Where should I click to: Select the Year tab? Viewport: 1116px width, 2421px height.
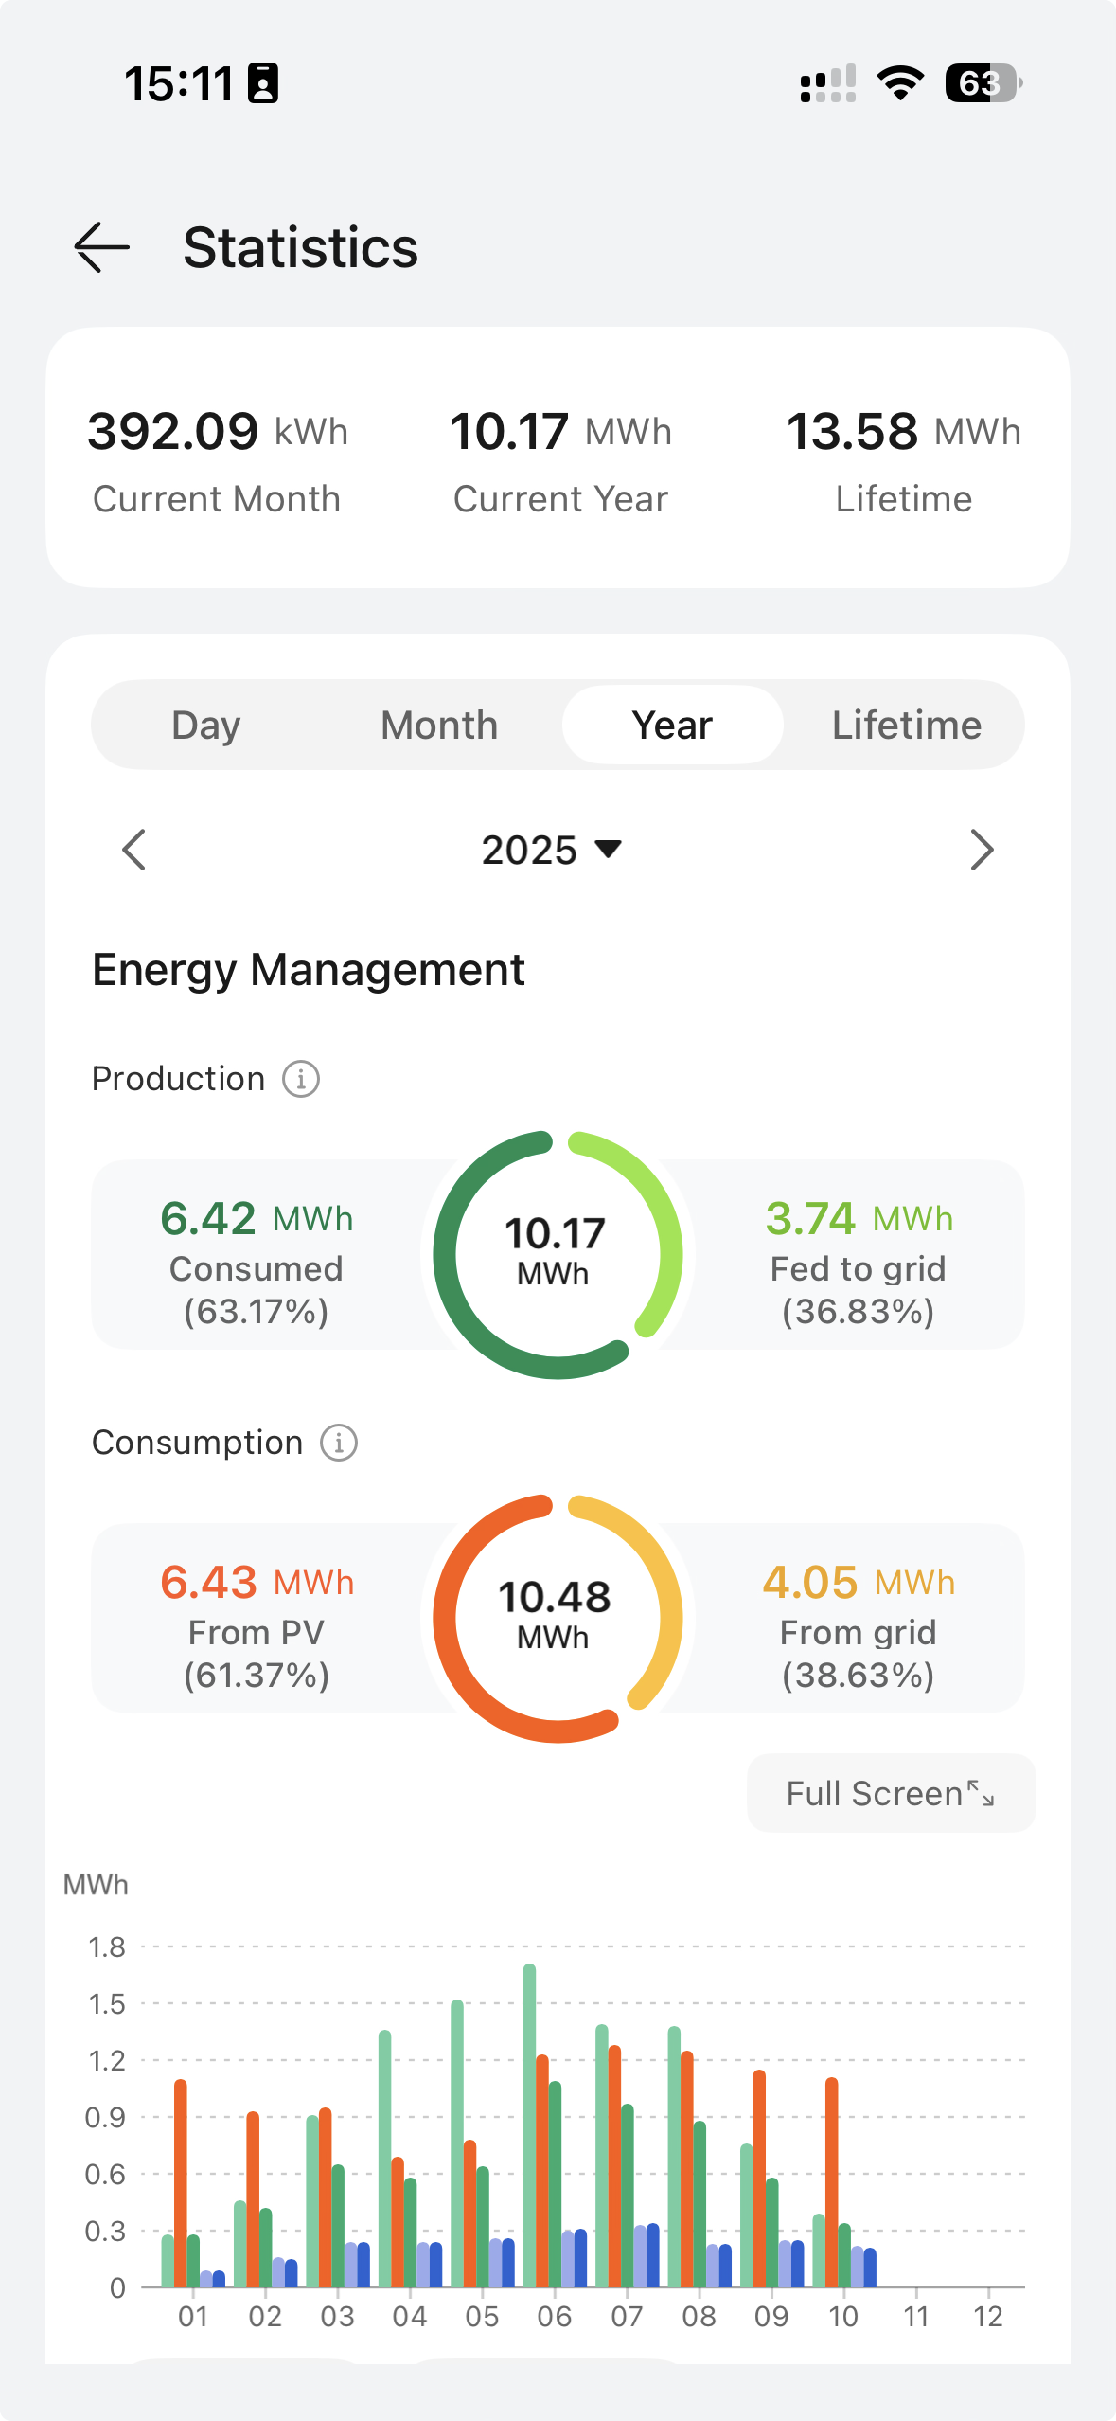click(673, 725)
